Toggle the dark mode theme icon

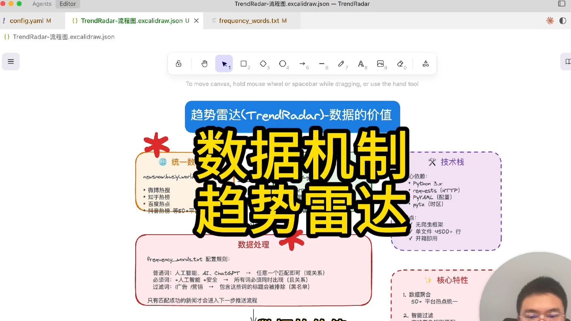(x=563, y=21)
